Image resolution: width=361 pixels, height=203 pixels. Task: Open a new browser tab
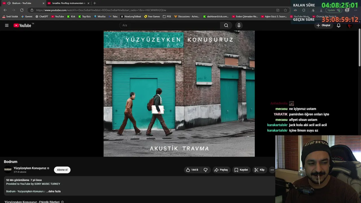tap(94, 3)
